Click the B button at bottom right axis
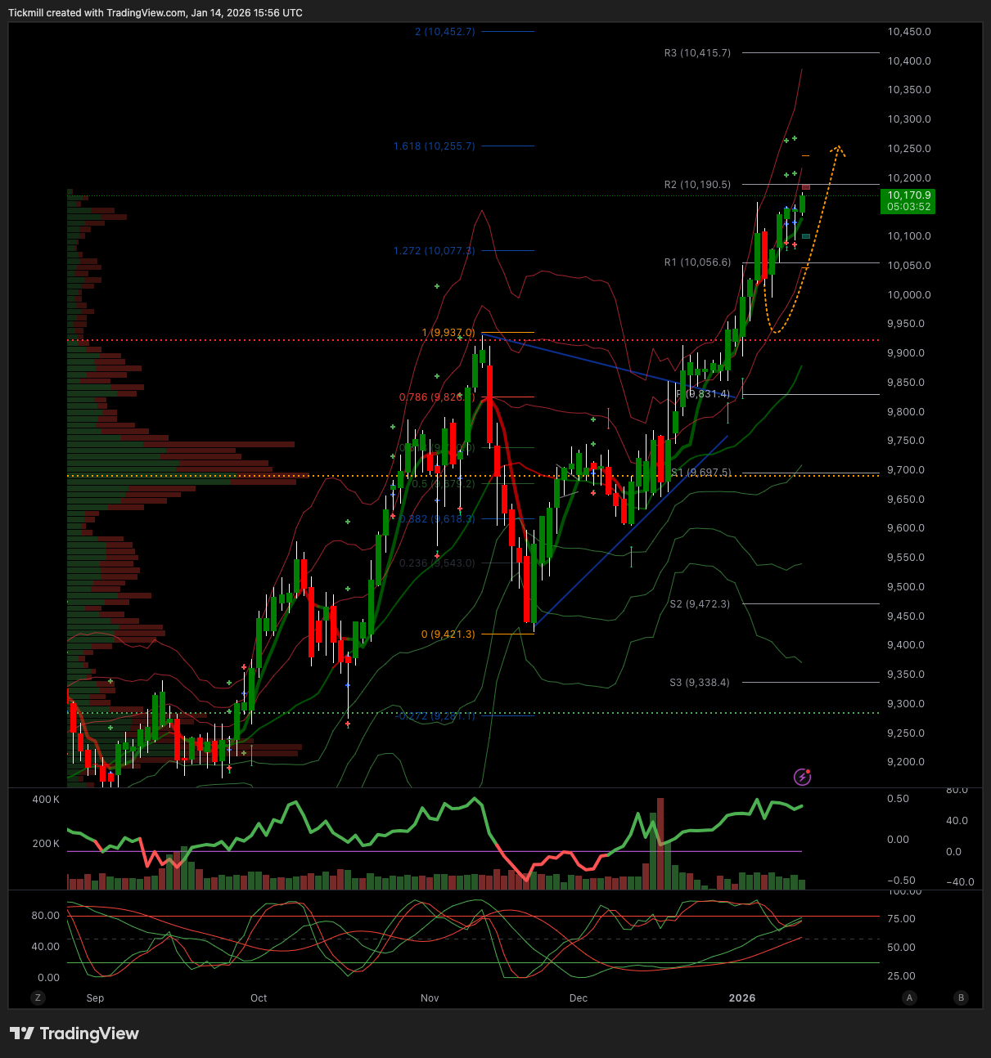991x1058 pixels. (x=960, y=997)
